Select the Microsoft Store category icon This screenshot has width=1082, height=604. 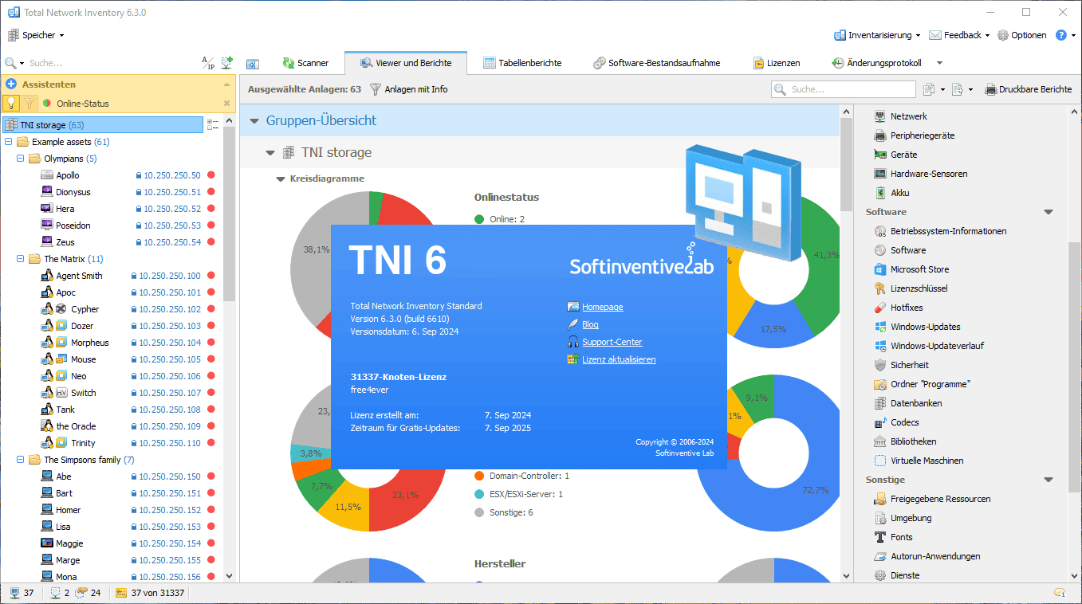(x=880, y=269)
